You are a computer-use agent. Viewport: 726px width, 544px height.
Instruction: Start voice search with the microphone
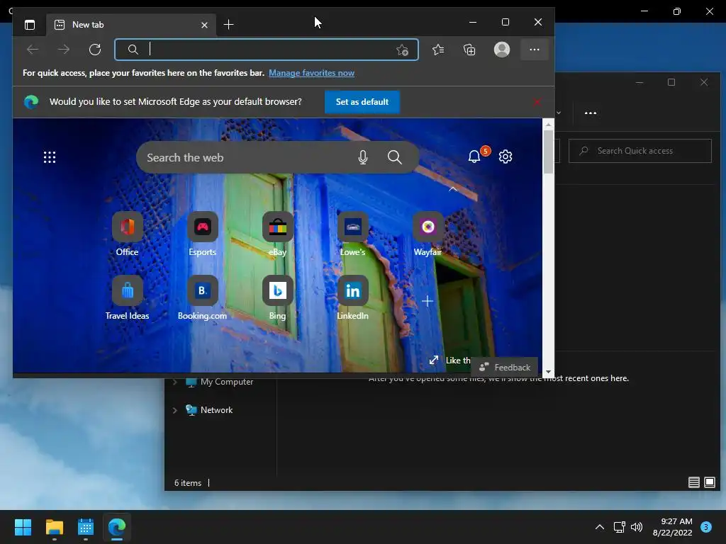[x=363, y=158]
